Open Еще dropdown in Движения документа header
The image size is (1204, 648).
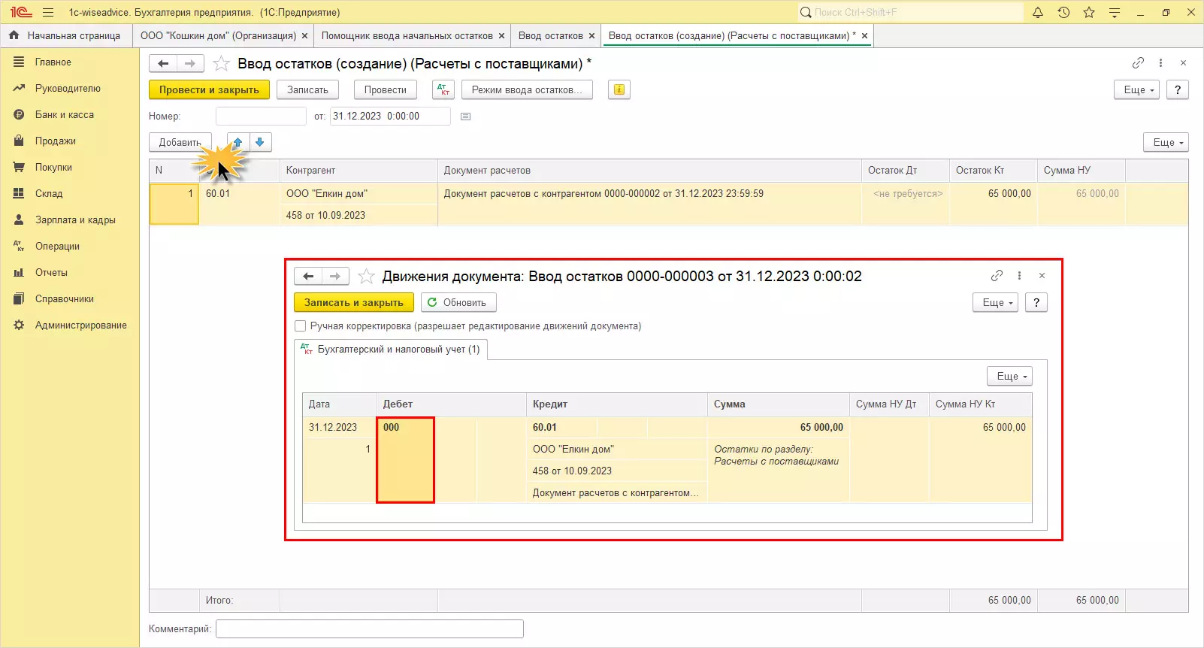click(995, 302)
